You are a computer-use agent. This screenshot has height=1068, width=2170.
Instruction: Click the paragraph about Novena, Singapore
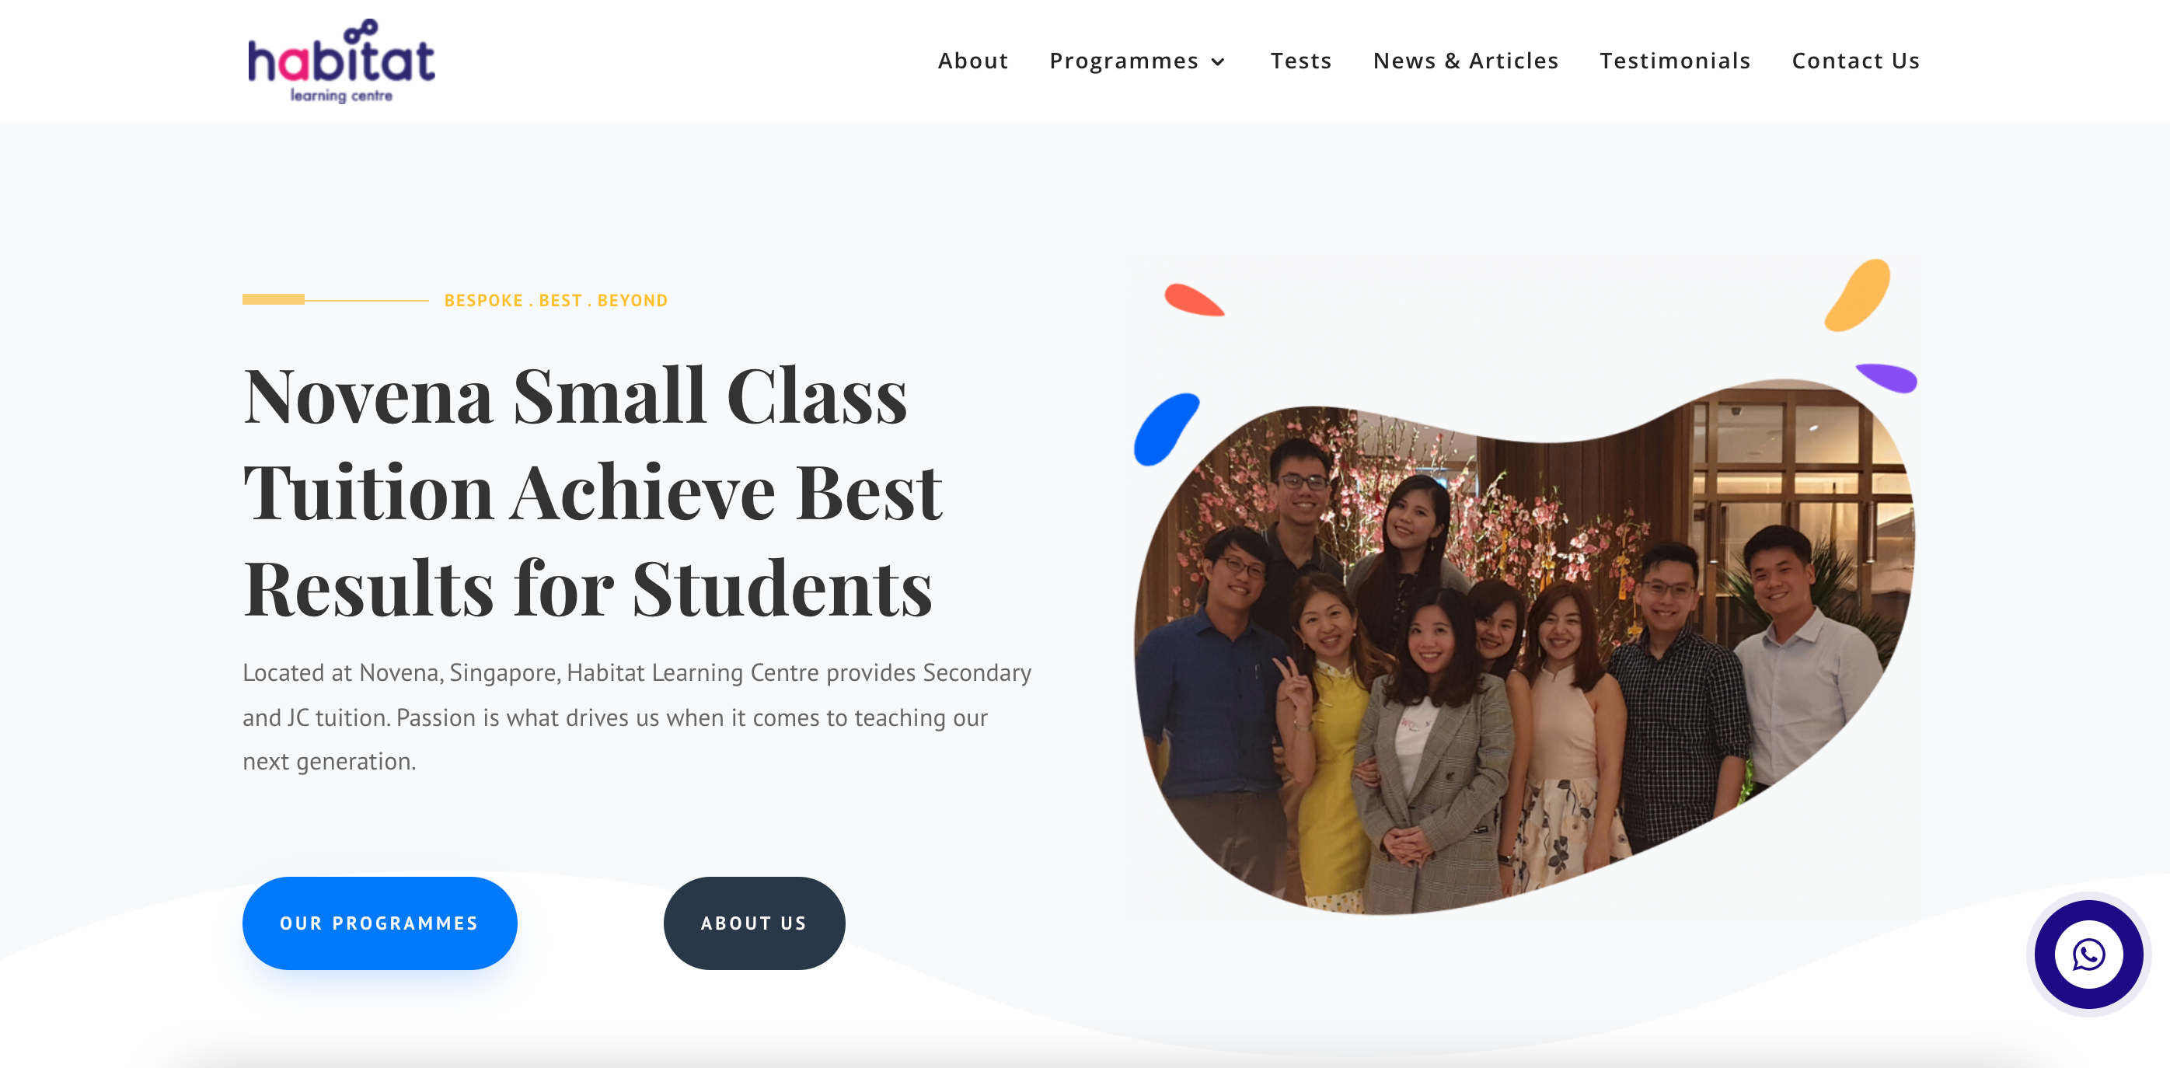[637, 717]
